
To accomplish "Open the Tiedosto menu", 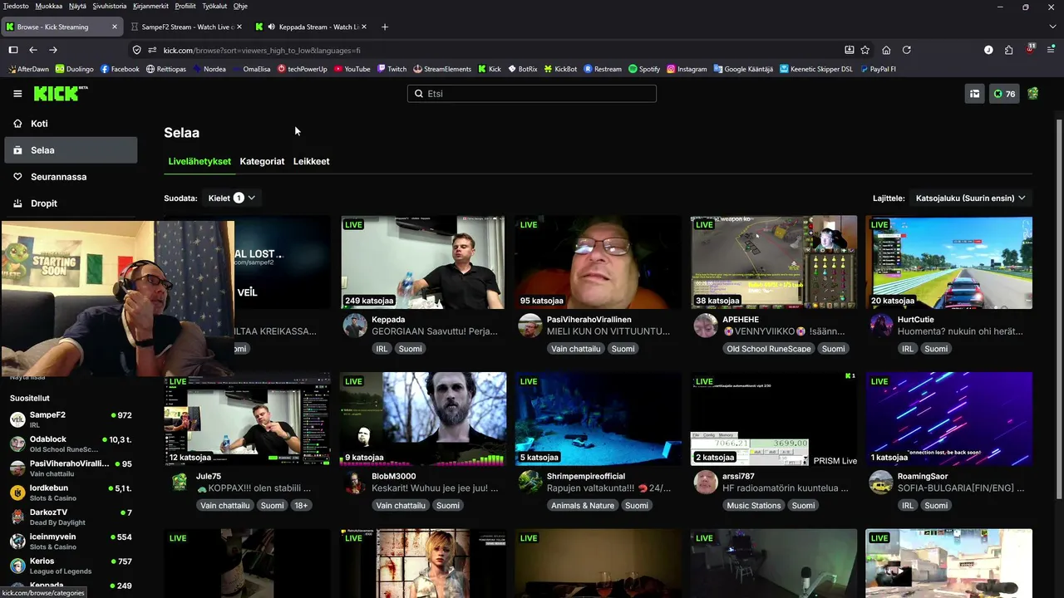I will [16, 6].
